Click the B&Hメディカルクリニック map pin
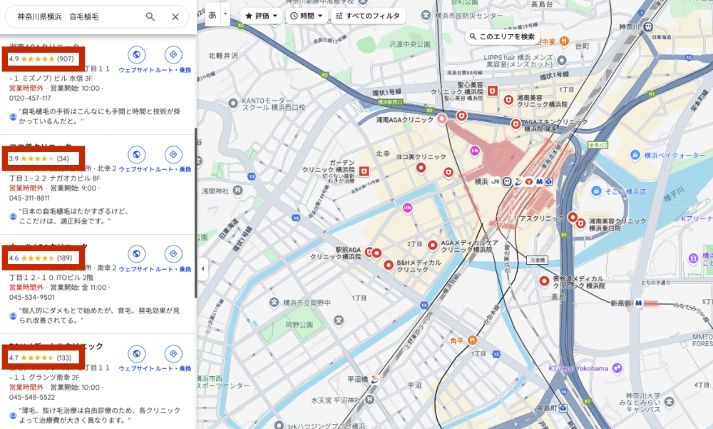Viewport: 713px width, 429px height. [x=389, y=265]
